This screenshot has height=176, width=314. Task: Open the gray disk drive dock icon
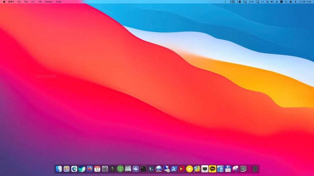point(128,169)
